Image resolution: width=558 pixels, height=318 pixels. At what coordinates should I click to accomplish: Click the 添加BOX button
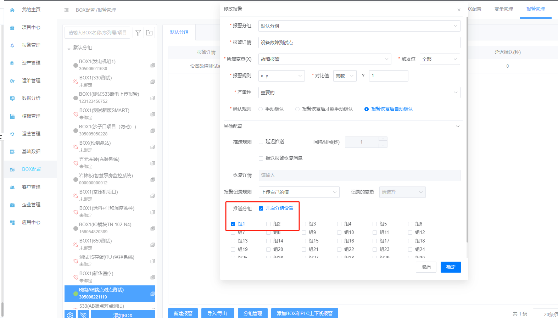(123, 315)
